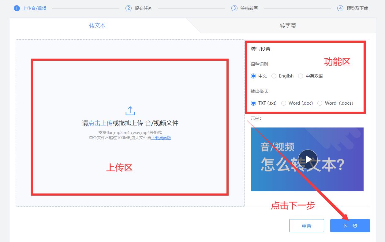This screenshot has height=242, width=385.
Task: Choose Word (.doc) output format
Action: [x=284, y=103]
